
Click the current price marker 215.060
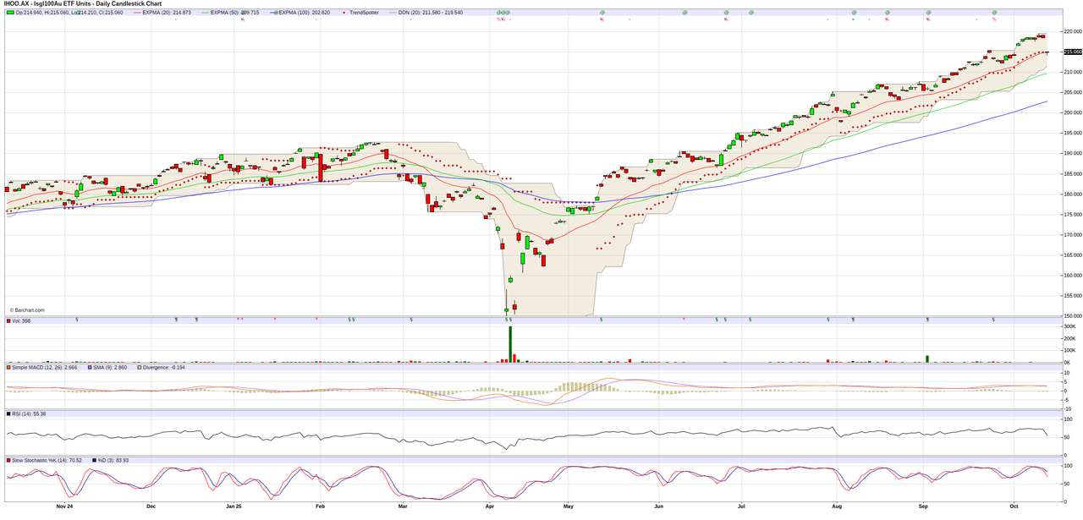[1072, 52]
